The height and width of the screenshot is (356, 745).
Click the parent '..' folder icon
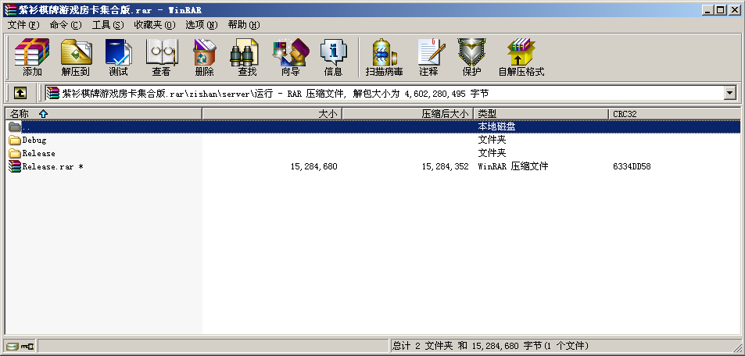[15, 126]
